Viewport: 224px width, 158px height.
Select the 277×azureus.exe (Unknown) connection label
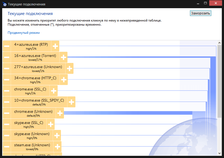pos(38,68)
